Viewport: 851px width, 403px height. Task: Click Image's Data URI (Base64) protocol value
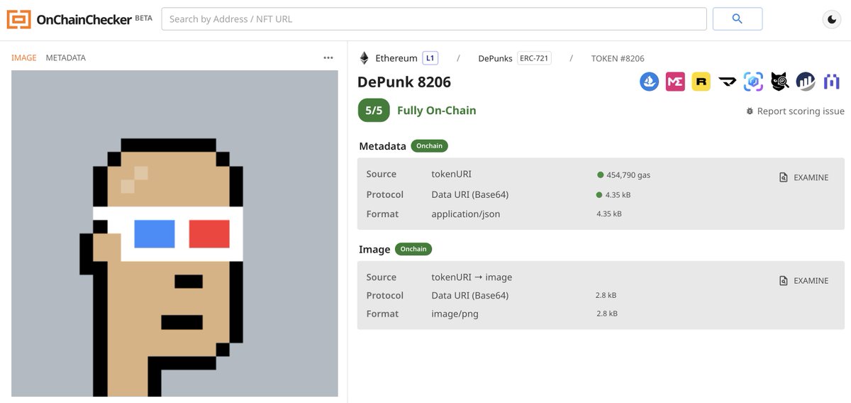click(470, 295)
